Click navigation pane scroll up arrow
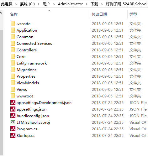 point(1,13)
